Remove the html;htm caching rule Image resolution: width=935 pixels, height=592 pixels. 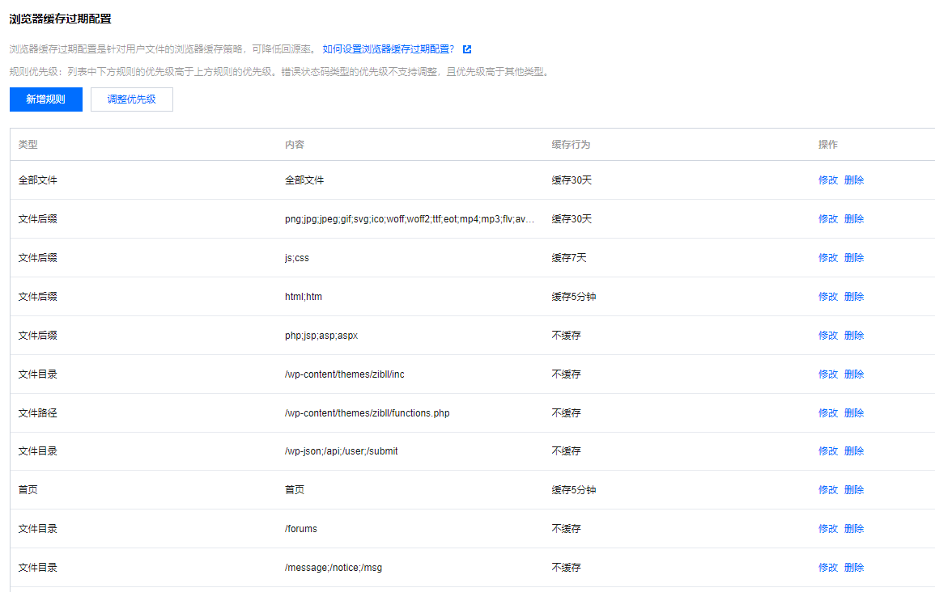[854, 296]
